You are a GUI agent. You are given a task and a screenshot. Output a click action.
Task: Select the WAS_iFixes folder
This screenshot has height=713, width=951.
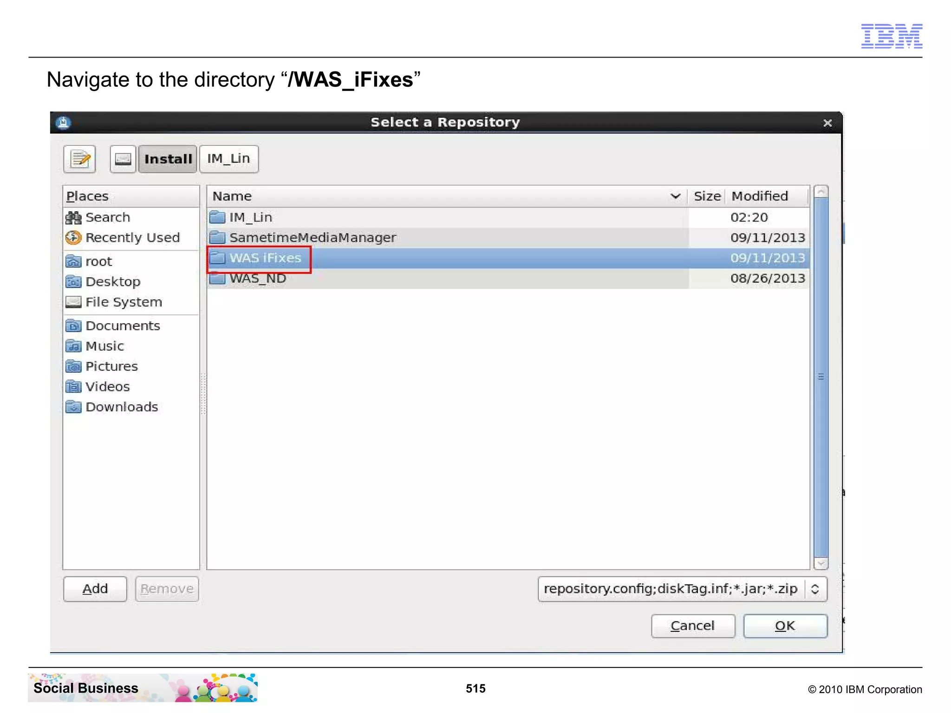click(508, 258)
